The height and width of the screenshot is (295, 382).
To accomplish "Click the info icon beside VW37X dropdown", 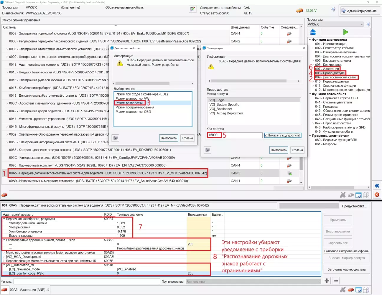I will tap(368, 24).
